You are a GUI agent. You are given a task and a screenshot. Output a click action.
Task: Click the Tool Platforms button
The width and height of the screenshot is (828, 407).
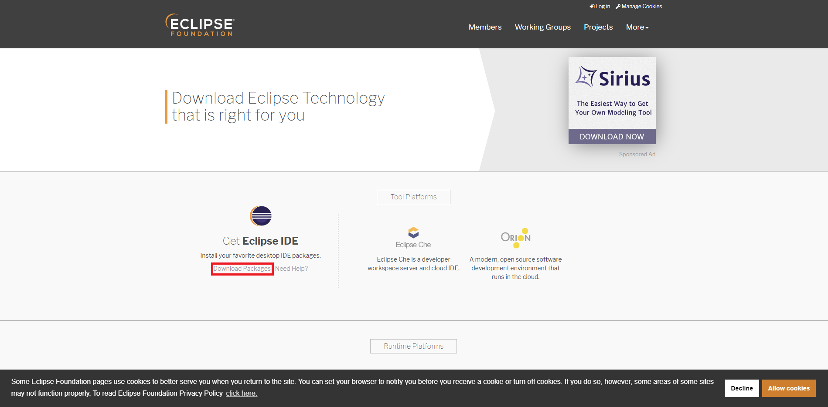point(413,197)
